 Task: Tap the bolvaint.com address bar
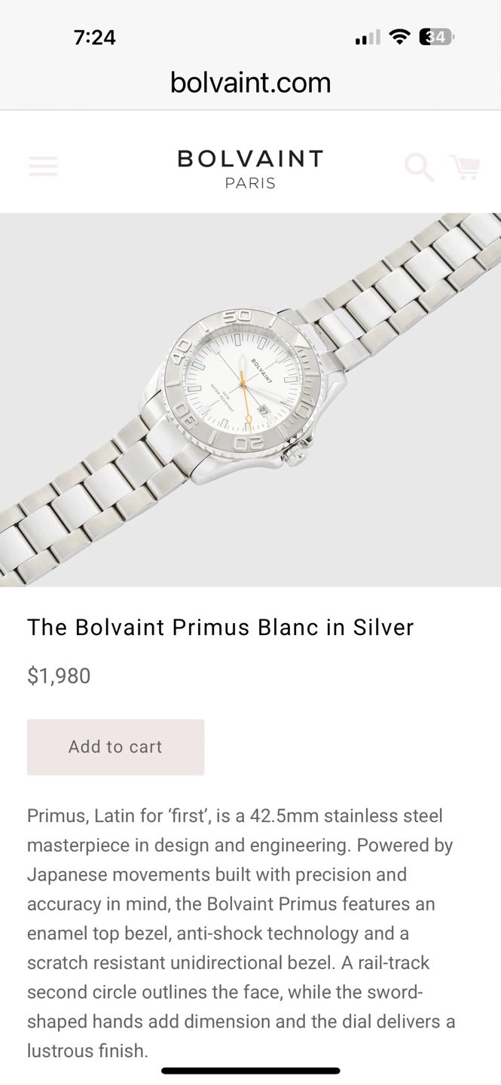click(x=250, y=82)
